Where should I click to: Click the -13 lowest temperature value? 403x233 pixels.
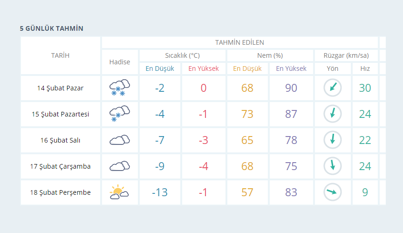(x=160, y=192)
